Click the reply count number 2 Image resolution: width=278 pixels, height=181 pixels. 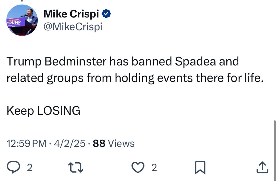[x=30, y=168]
